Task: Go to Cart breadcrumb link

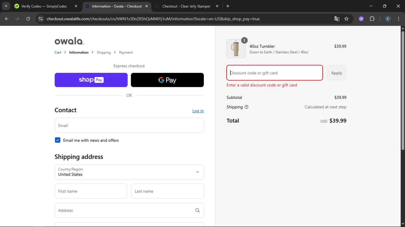Action: click(58, 53)
